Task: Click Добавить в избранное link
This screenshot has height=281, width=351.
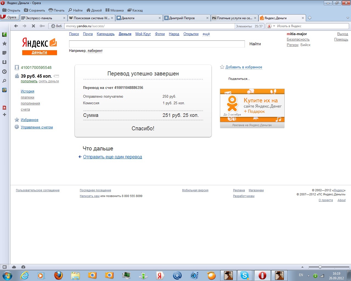Action: click(x=244, y=67)
